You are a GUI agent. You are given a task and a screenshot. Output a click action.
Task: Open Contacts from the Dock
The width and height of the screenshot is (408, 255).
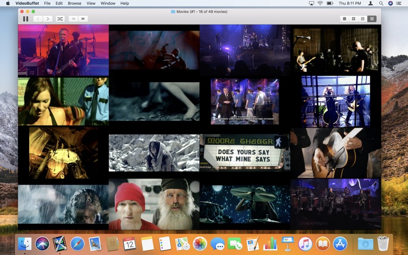(112, 244)
